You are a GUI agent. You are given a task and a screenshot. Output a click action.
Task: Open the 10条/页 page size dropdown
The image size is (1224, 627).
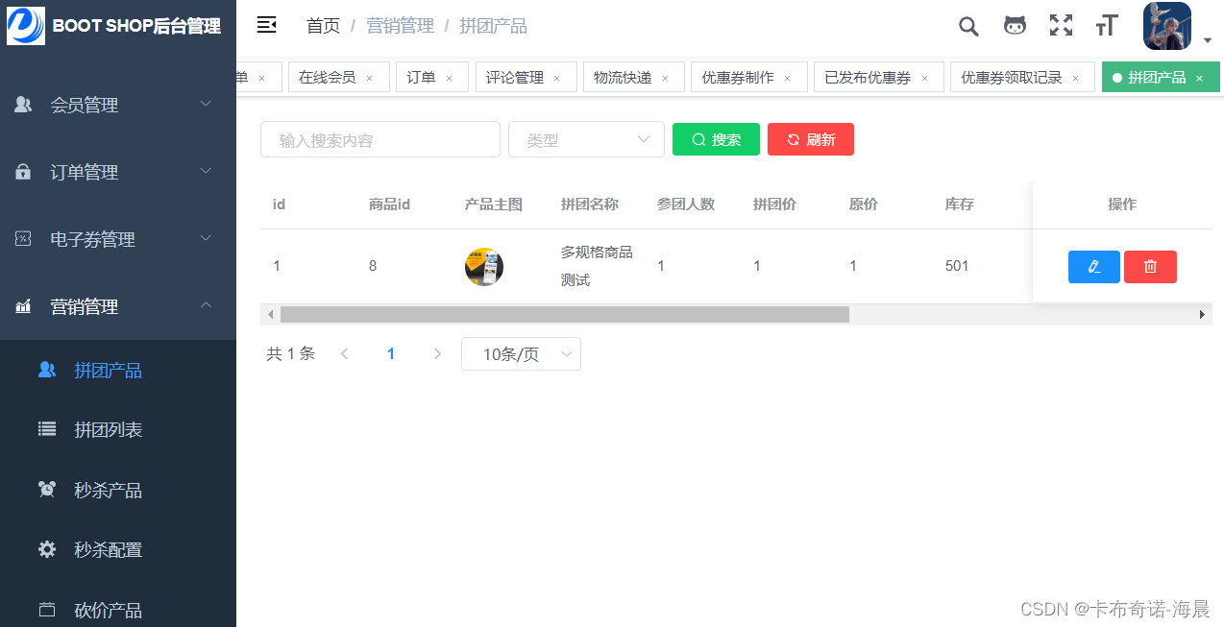pos(521,353)
